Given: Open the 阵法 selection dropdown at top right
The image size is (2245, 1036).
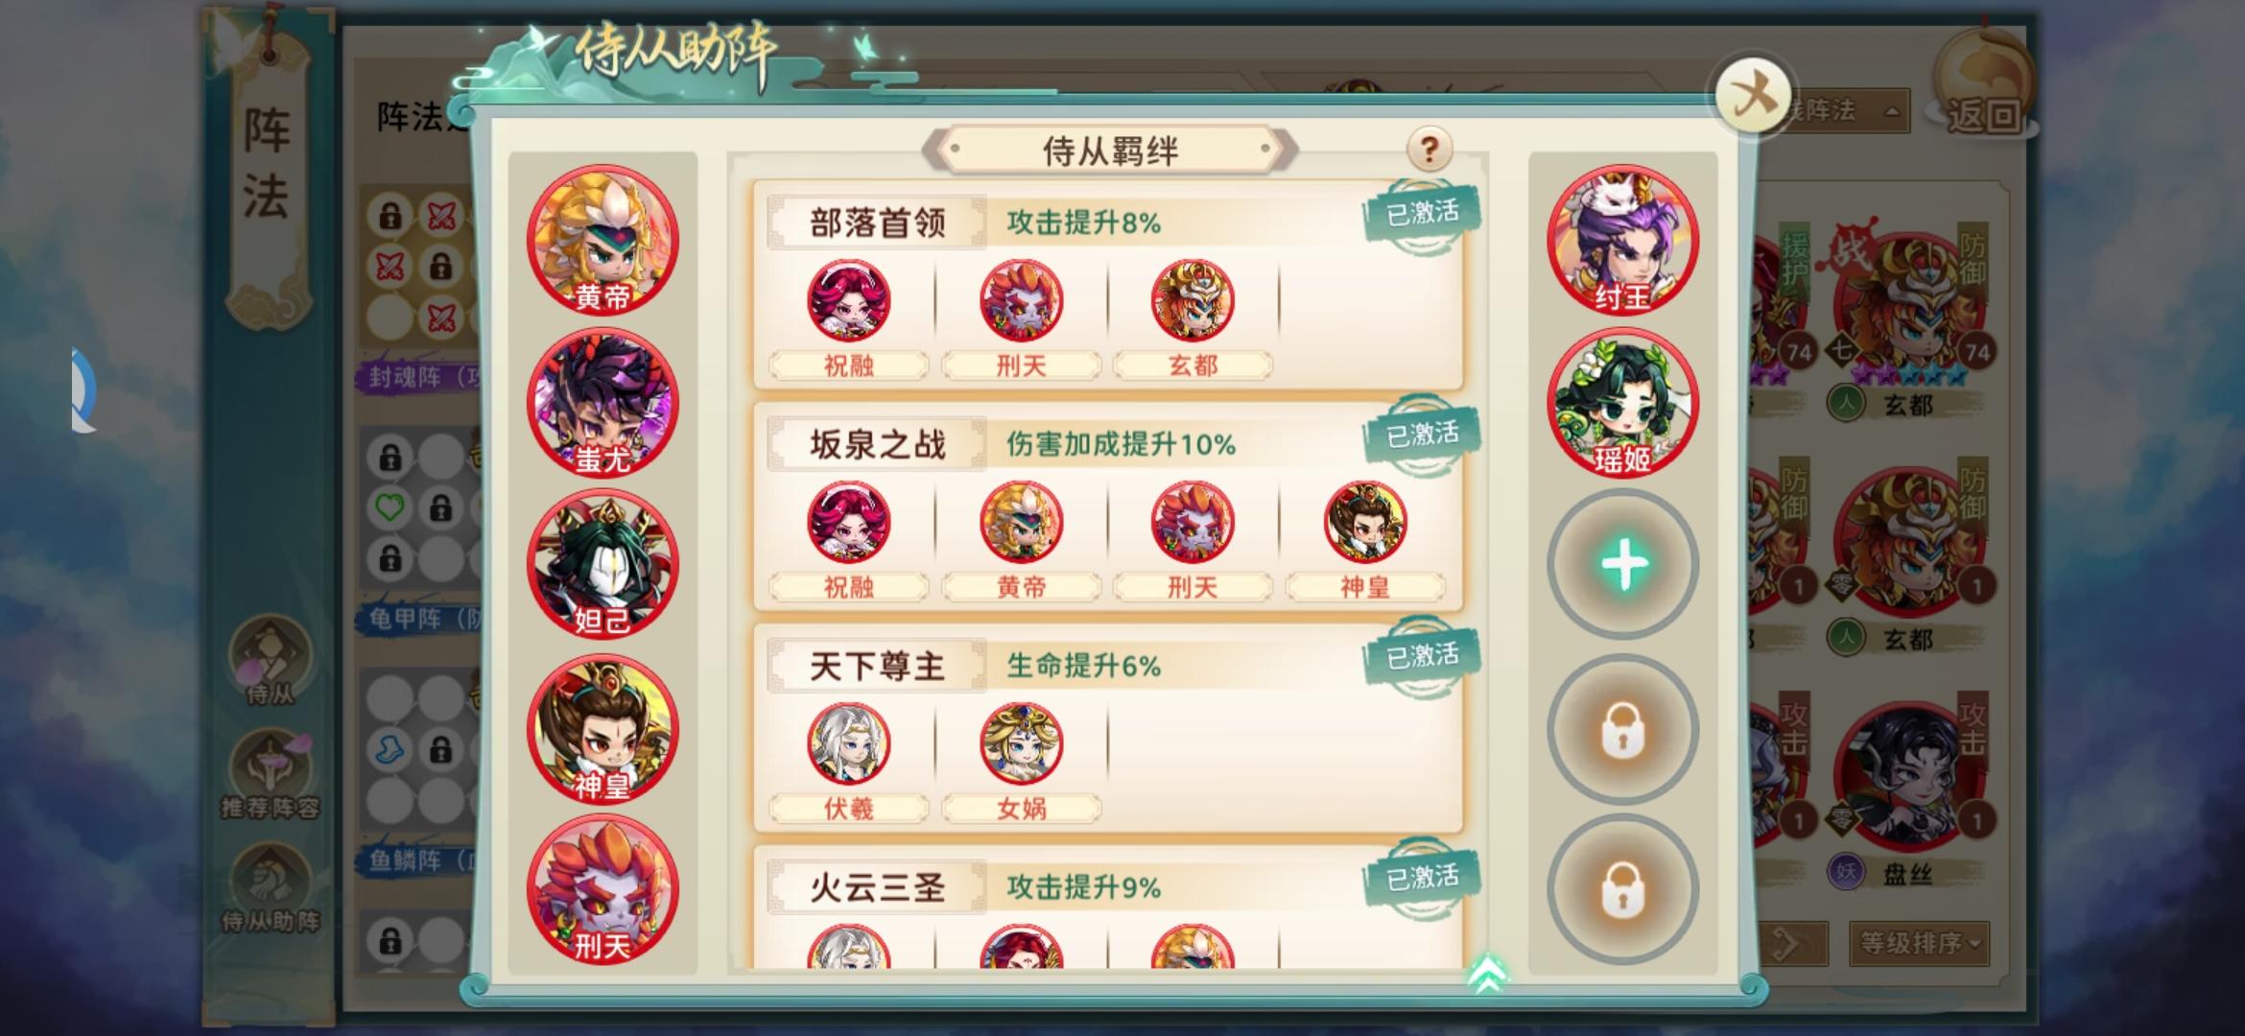Looking at the screenshot, I should point(1844,111).
